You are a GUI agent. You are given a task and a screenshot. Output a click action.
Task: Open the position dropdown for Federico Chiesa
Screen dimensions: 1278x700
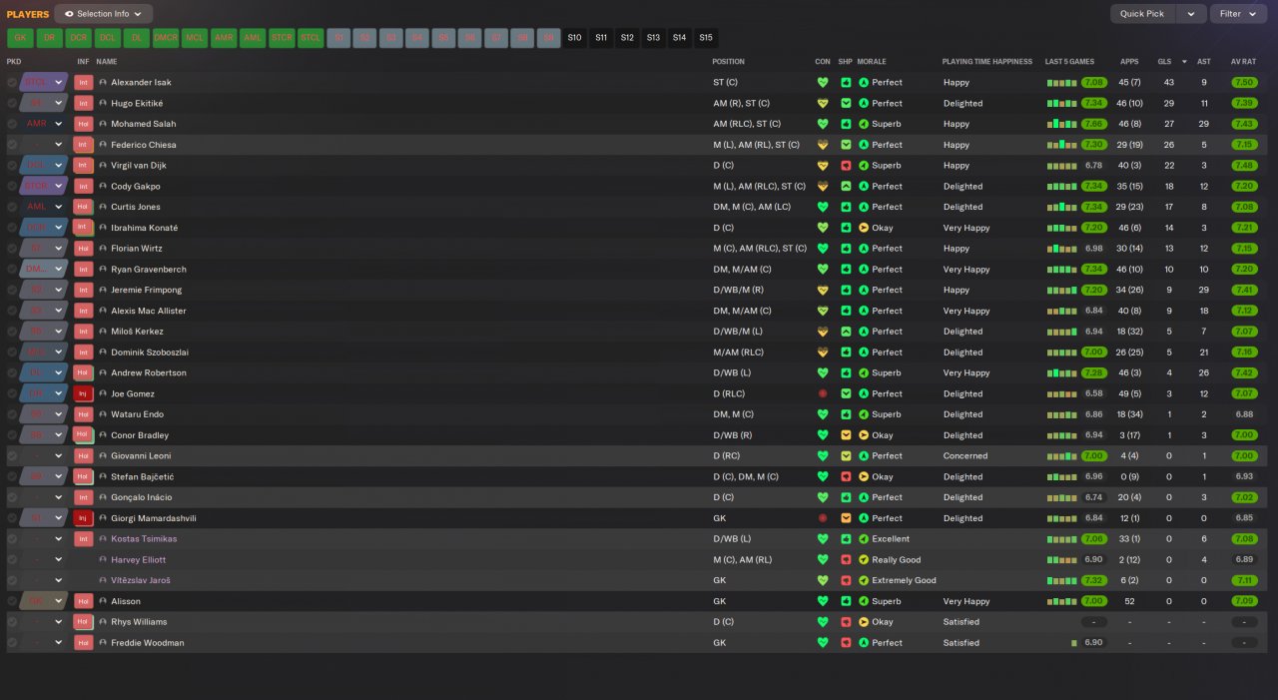click(59, 145)
